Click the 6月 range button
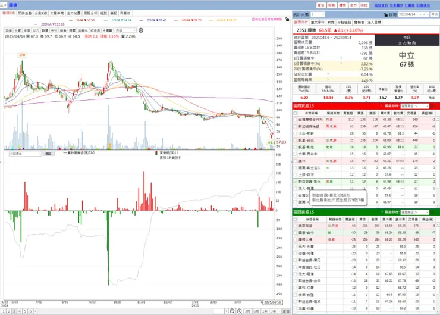The height and width of the screenshot is (315, 440). coord(256,311)
